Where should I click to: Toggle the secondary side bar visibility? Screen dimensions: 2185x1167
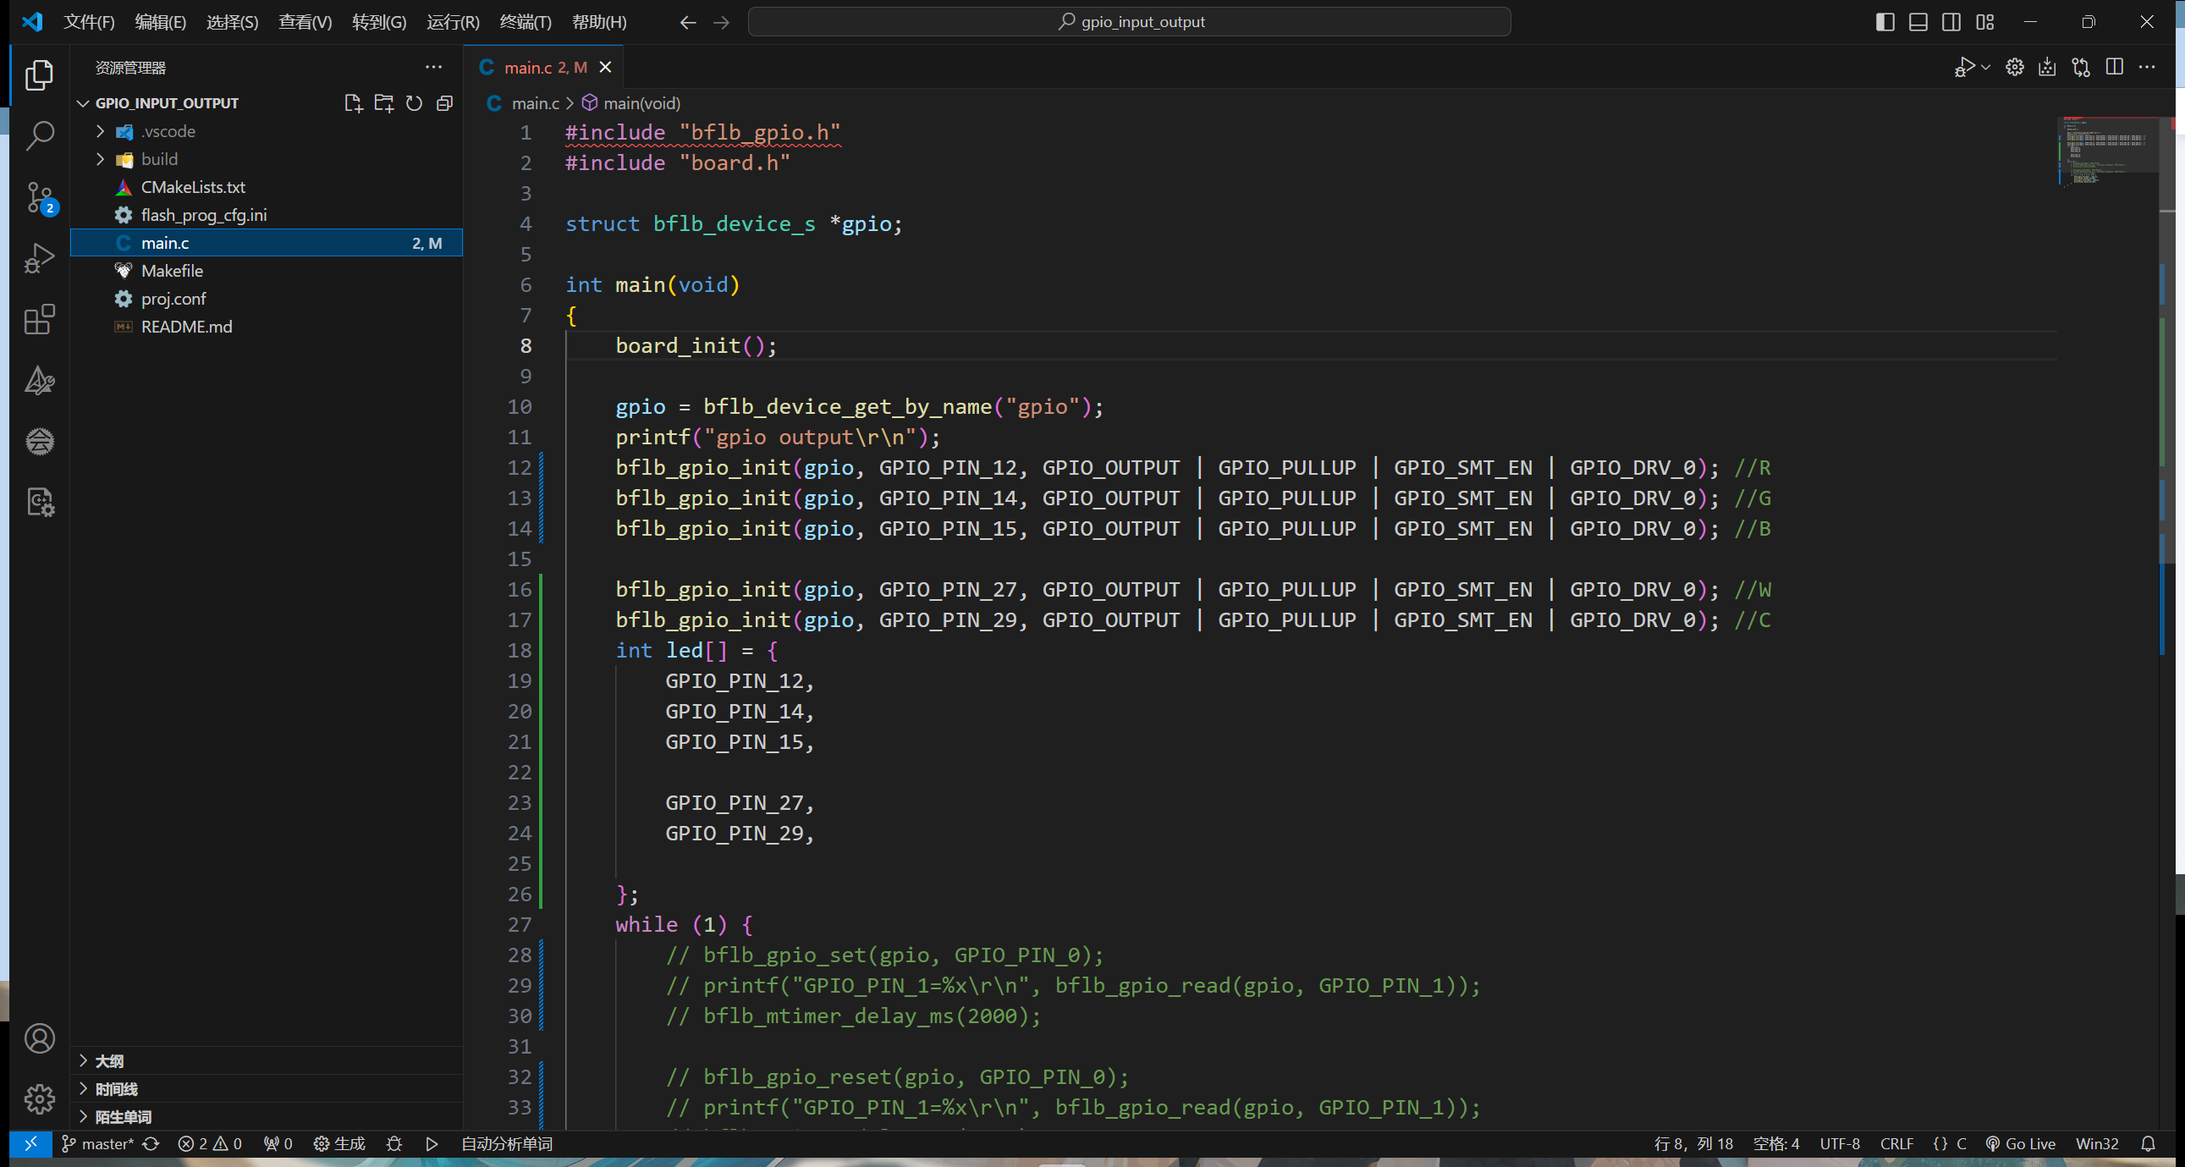coord(1951,22)
